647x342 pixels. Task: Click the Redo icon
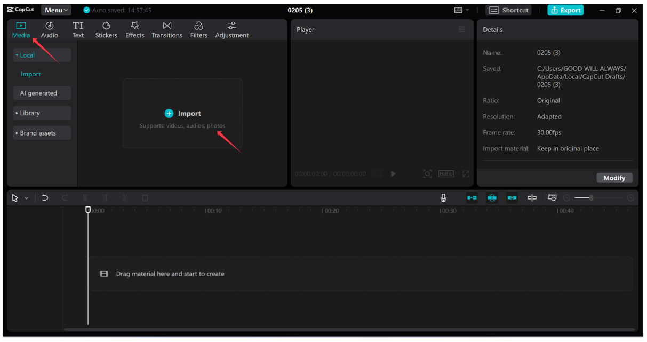tap(65, 198)
